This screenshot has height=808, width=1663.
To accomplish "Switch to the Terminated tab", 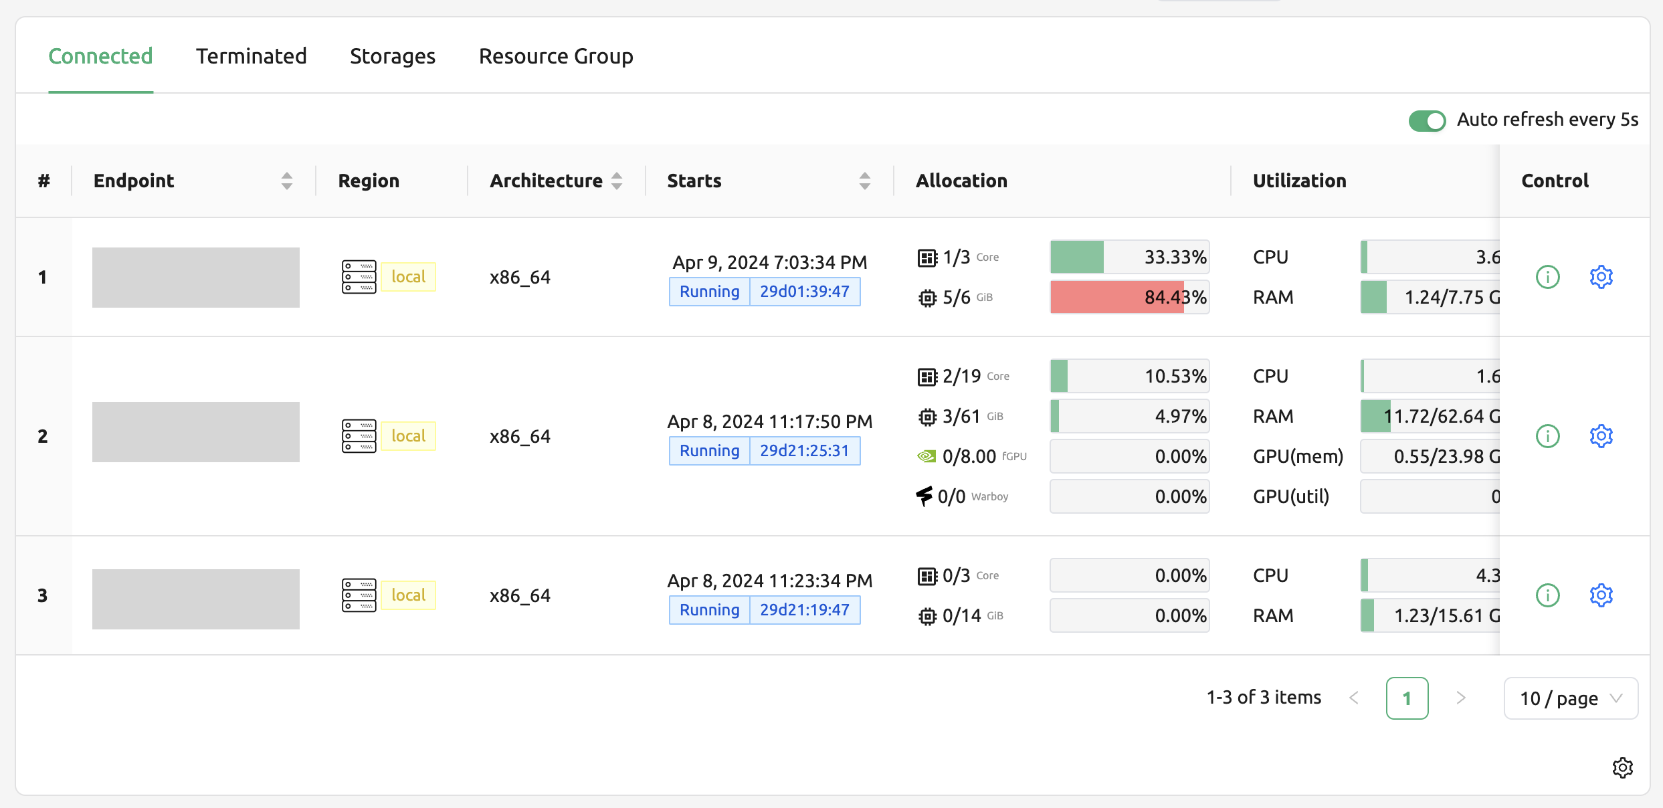I will point(252,56).
